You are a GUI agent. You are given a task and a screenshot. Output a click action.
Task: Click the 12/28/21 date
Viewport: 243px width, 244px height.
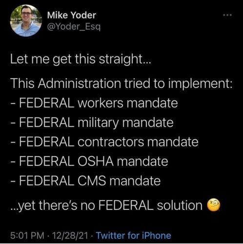(70, 236)
